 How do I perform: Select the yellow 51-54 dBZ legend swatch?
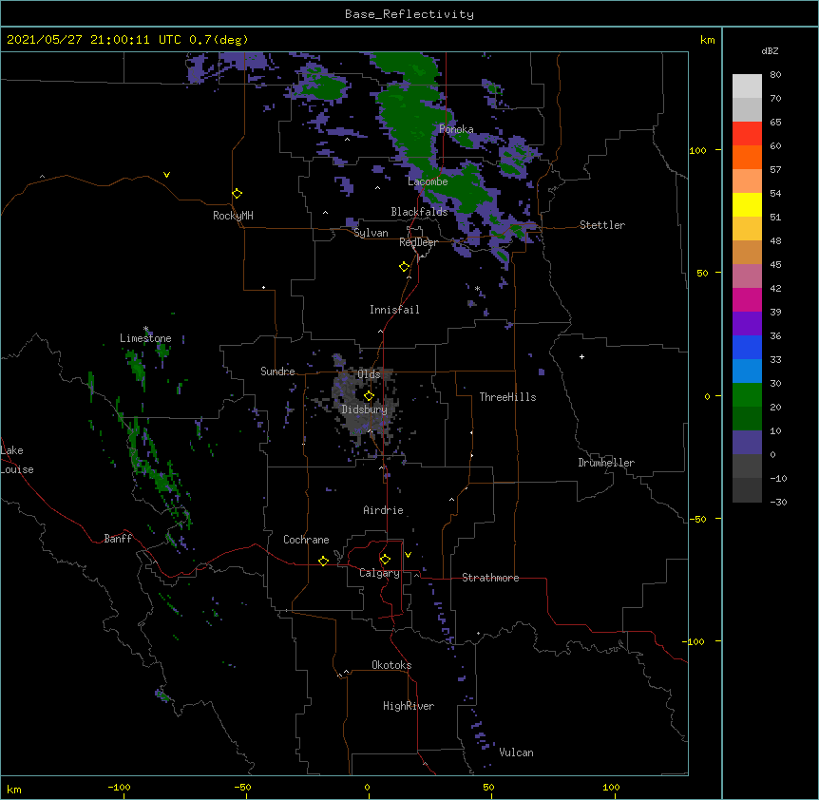[x=747, y=204]
